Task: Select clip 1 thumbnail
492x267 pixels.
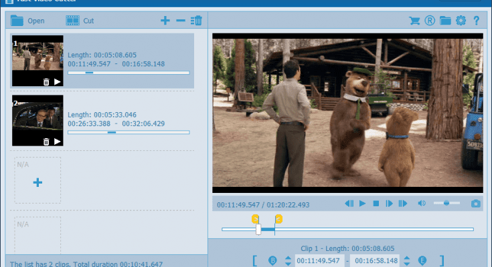Action: [x=37, y=61]
